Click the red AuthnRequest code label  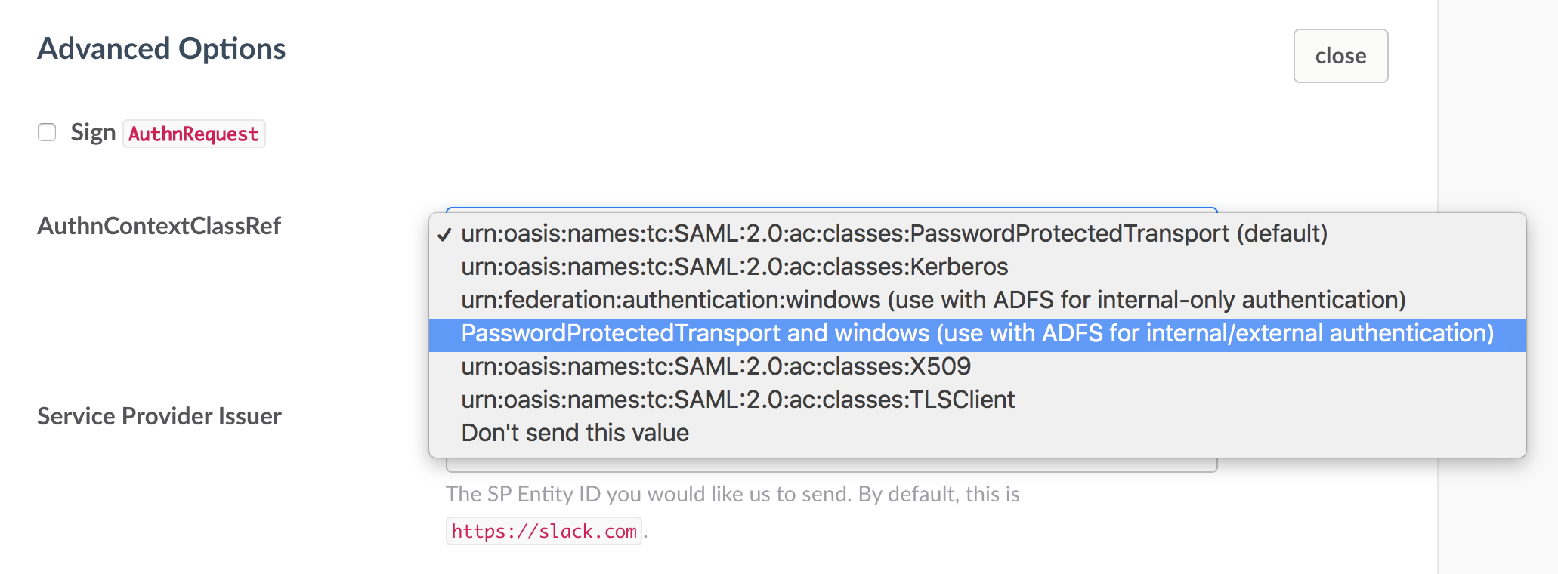coord(193,134)
